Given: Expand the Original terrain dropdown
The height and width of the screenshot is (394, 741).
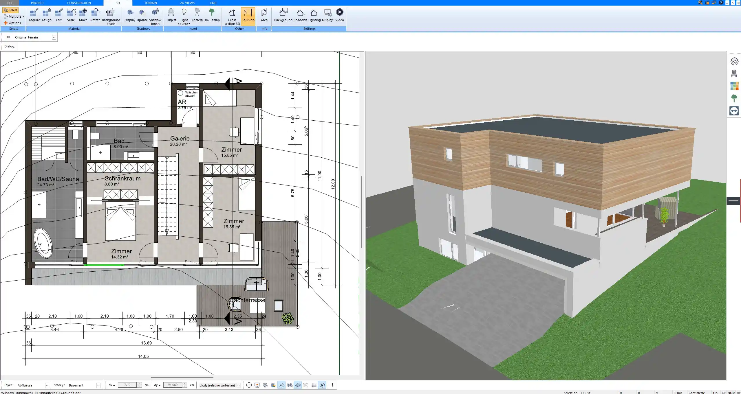Looking at the screenshot, I should coord(54,37).
